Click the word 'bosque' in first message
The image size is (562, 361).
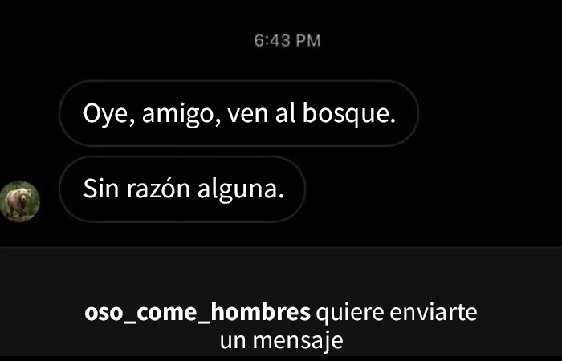346,114
